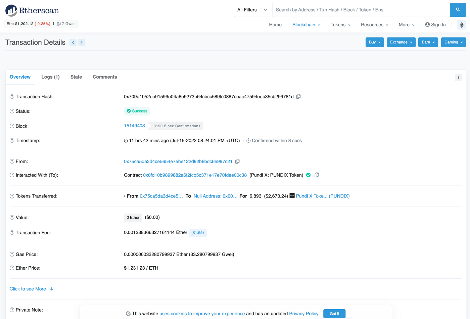
Task: Open the Buy dropdown
Action: coord(374,42)
